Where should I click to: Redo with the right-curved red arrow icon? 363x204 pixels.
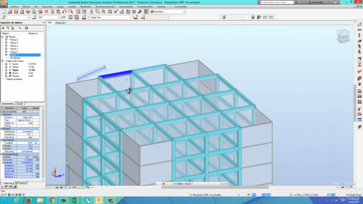pyautogui.click(x=70, y=11)
